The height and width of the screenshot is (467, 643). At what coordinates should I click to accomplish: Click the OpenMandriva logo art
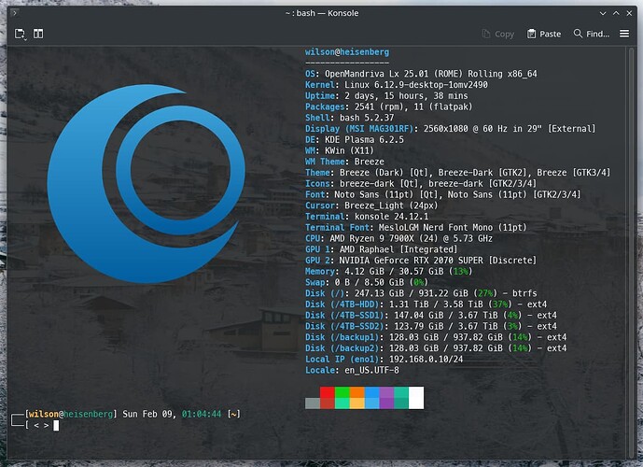click(147, 183)
